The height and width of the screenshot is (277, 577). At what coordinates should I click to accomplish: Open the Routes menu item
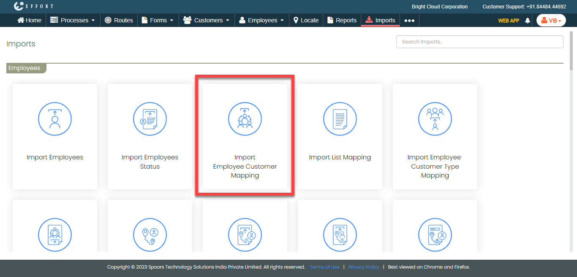tap(119, 20)
